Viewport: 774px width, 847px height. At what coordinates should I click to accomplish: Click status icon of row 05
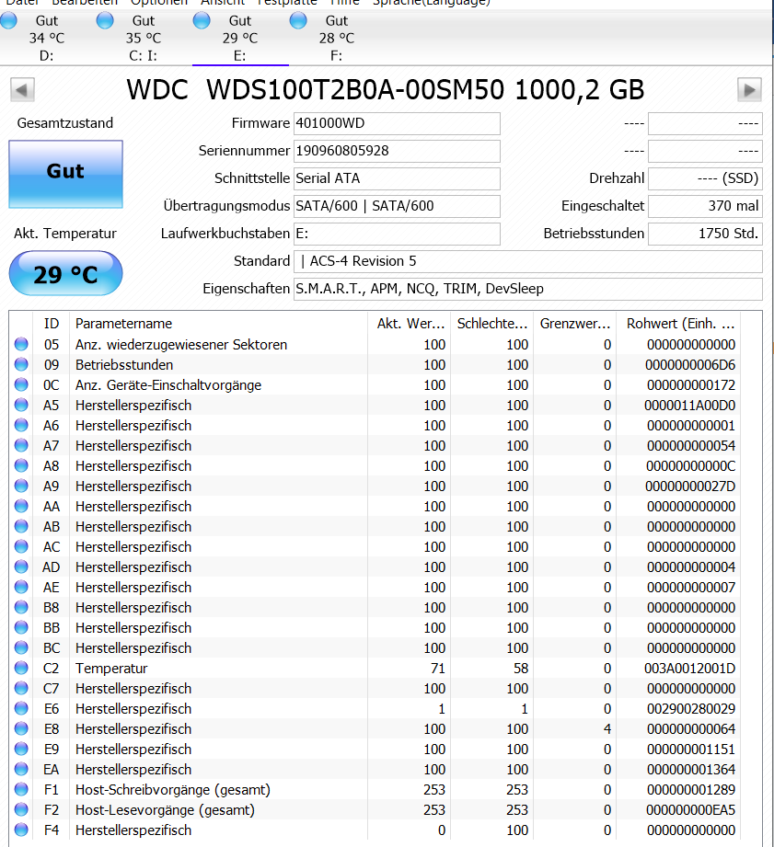(x=21, y=344)
